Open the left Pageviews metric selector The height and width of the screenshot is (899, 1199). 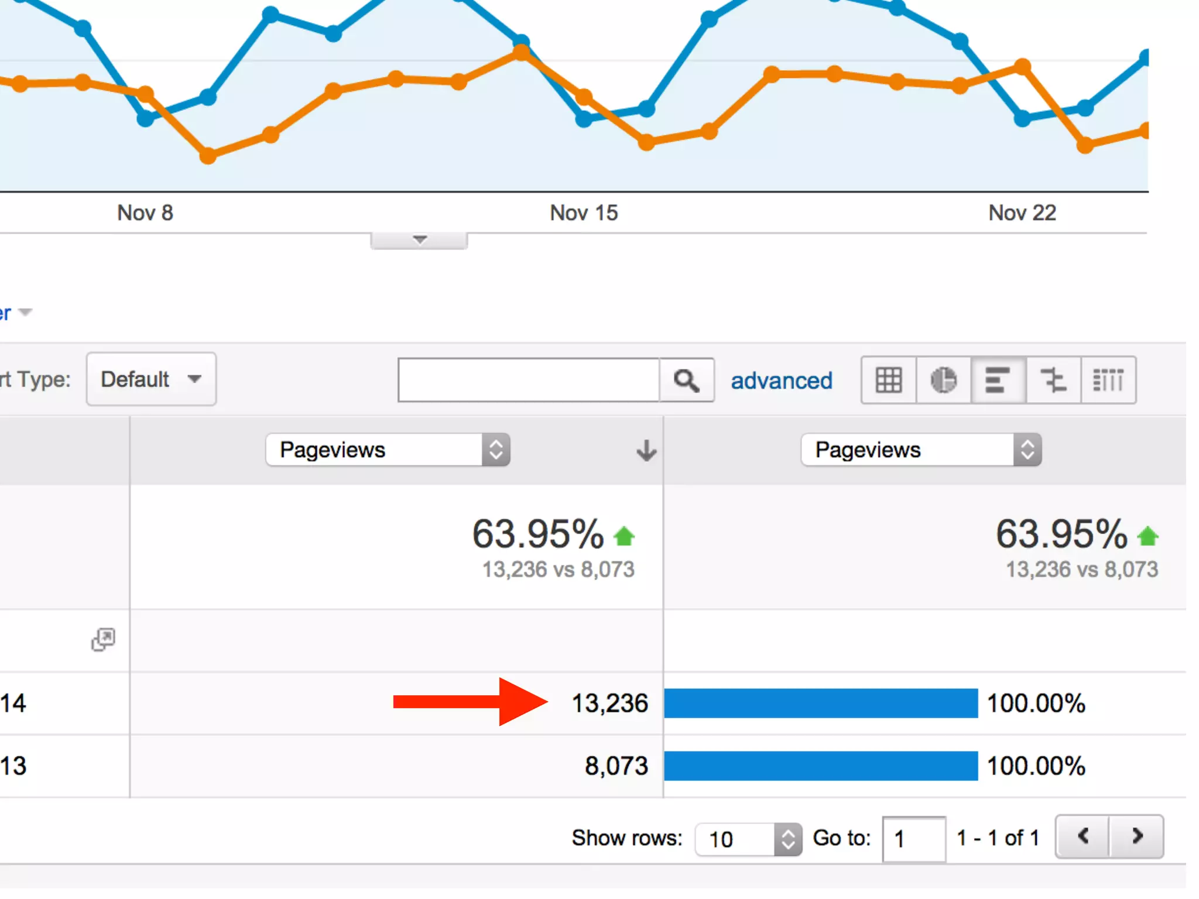[388, 450]
